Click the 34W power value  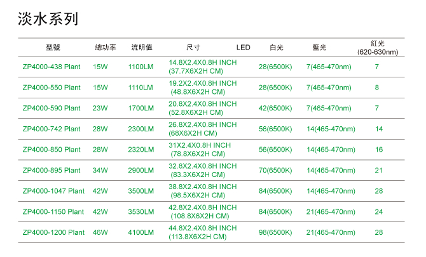coord(100,171)
